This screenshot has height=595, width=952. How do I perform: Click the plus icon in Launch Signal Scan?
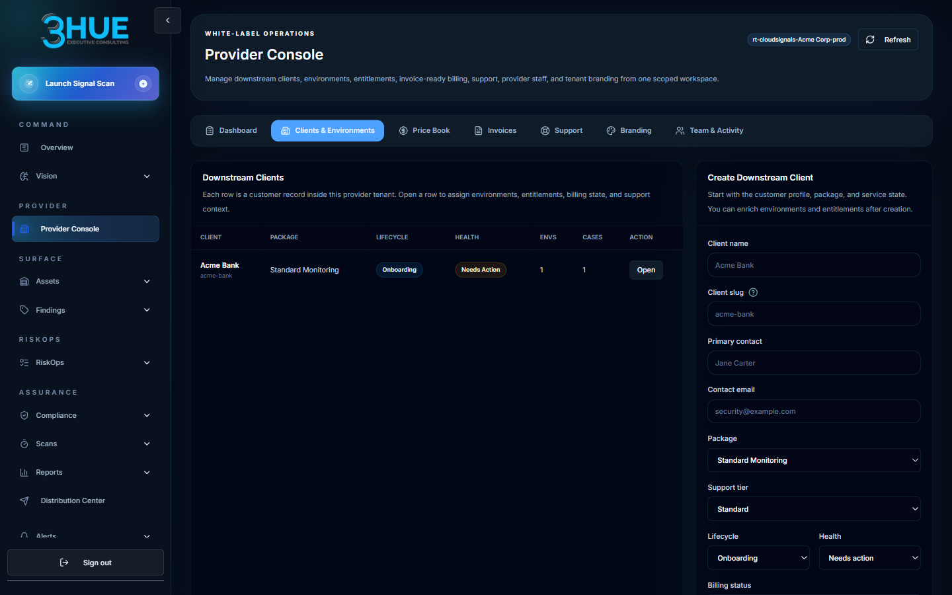point(143,84)
